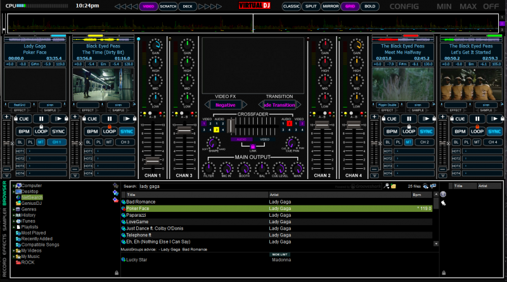Open the GeniusDJ folder
The height and width of the screenshot is (282, 507).
coord(31,203)
